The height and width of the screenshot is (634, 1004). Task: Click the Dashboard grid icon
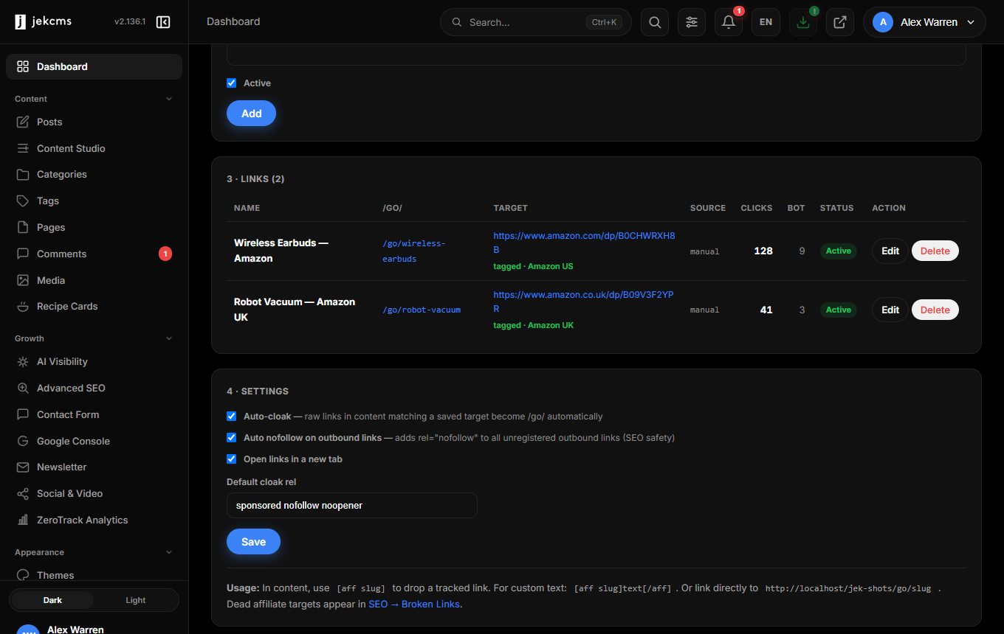[23, 66]
